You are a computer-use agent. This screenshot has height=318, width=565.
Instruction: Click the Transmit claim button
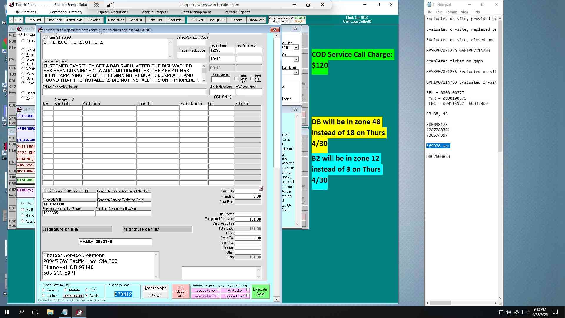pos(235,296)
